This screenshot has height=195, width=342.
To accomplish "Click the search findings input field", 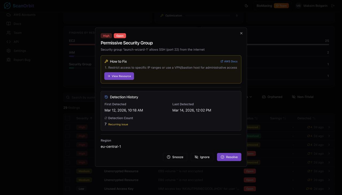I will [80, 97].
